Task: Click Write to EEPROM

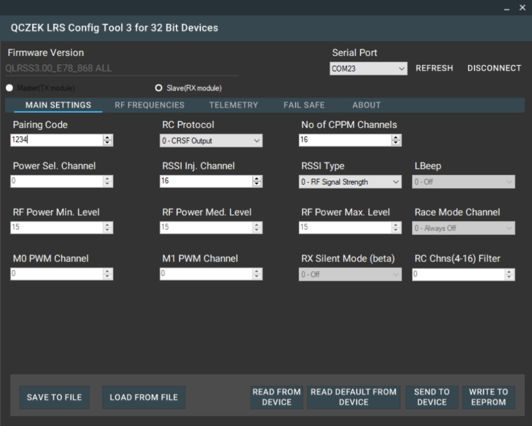Action: click(x=488, y=397)
